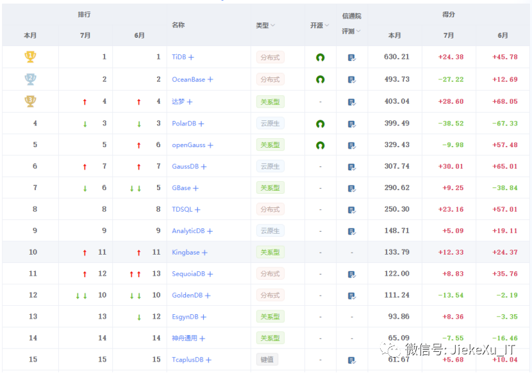Click the silver trophy icon for rank 2
Screen dimensions: 532x373
pyautogui.click(x=30, y=79)
